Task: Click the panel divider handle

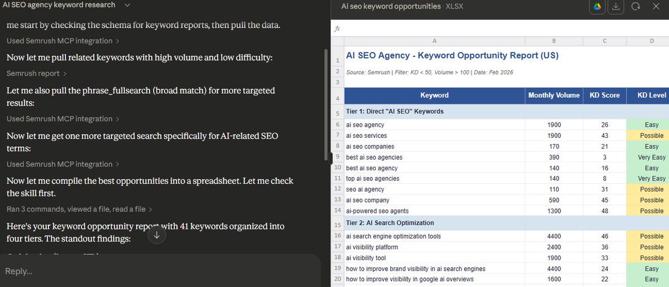Action: pos(331,159)
